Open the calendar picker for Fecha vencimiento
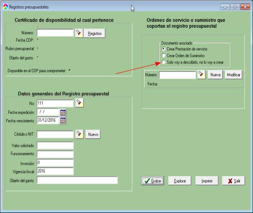253x213 pixels. coord(63,120)
